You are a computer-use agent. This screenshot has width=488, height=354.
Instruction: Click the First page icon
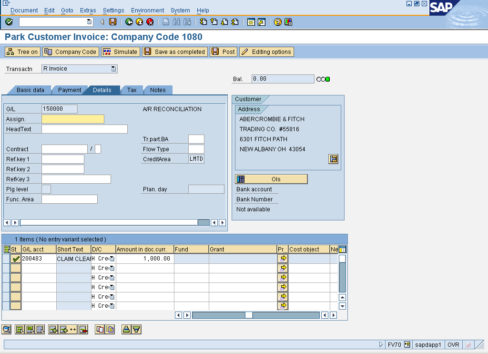click(203, 22)
